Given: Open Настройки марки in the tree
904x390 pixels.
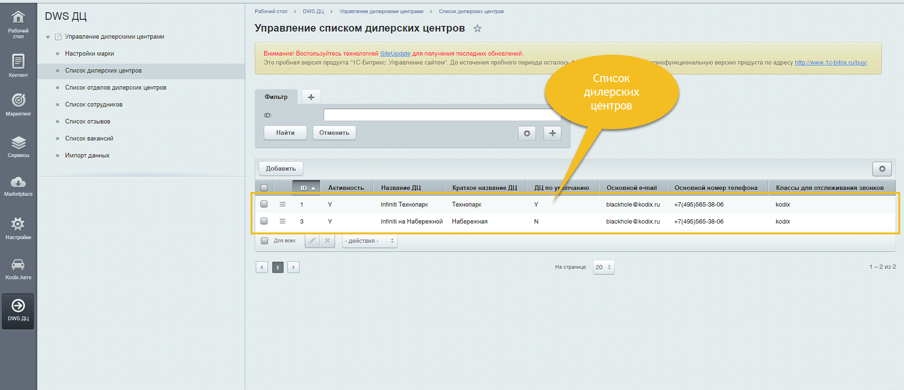Looking at the screenshot, I should click(90, 54).
